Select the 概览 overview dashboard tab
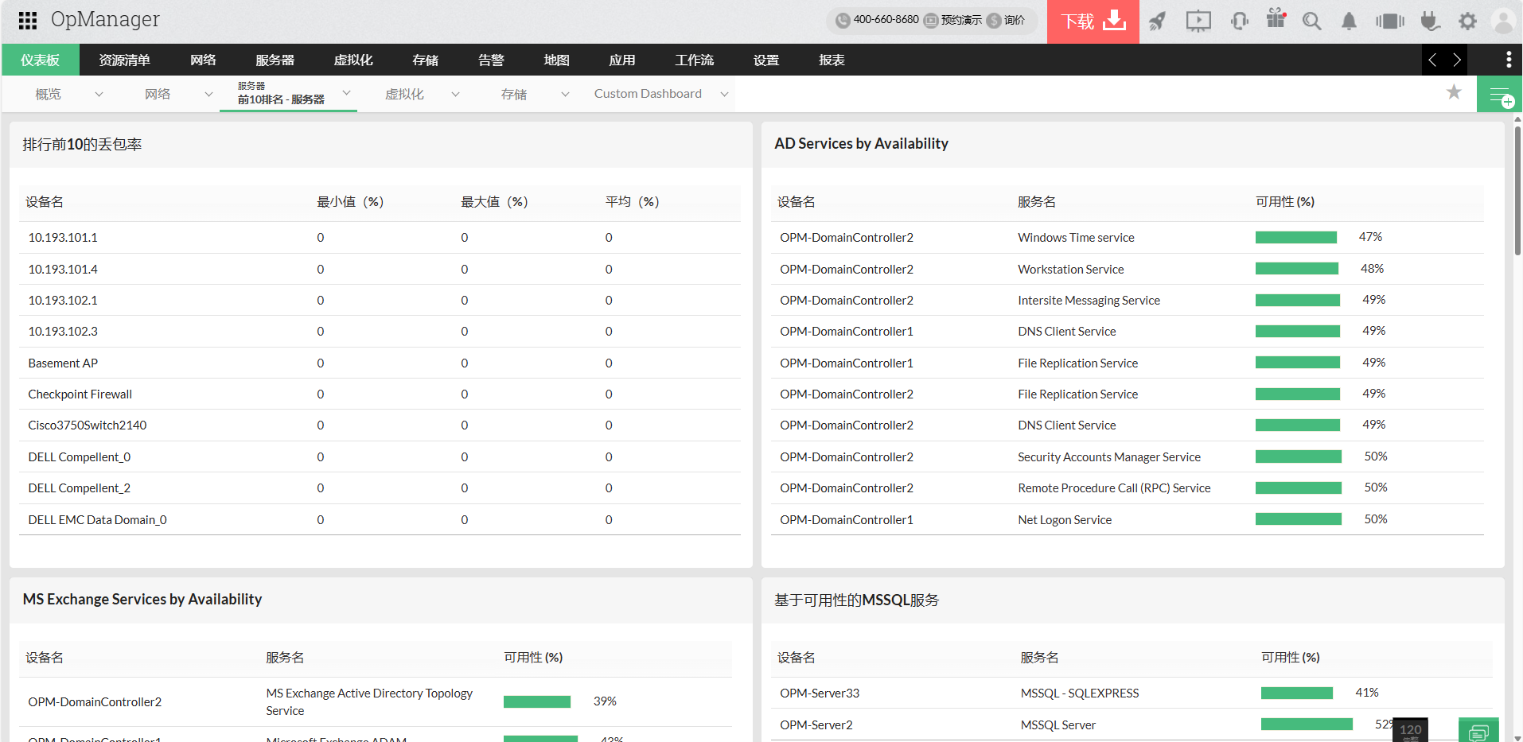Viewport: 1523px width, 742px height. coord(48,94)
